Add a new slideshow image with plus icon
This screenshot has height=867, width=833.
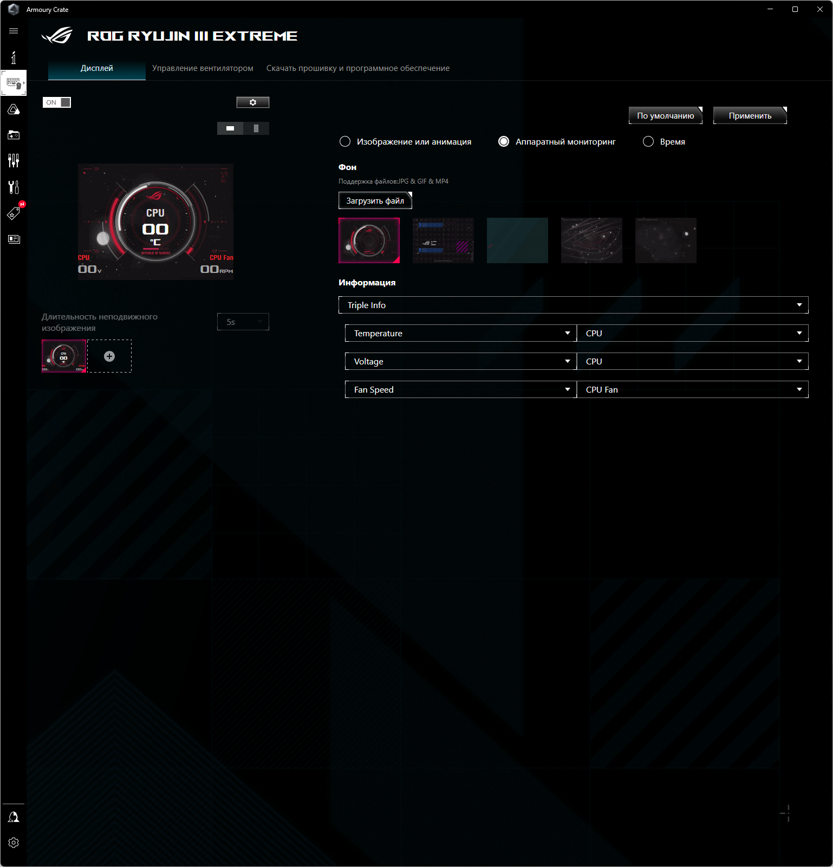click(x=109, y=356)
